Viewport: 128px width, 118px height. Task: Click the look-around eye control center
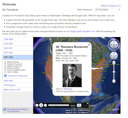pos(114,45)
